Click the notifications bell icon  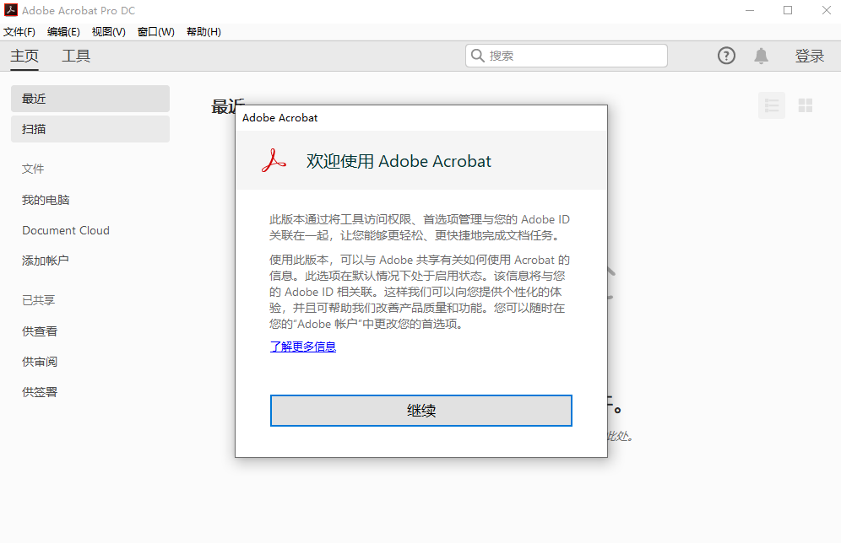pos(761,55)
